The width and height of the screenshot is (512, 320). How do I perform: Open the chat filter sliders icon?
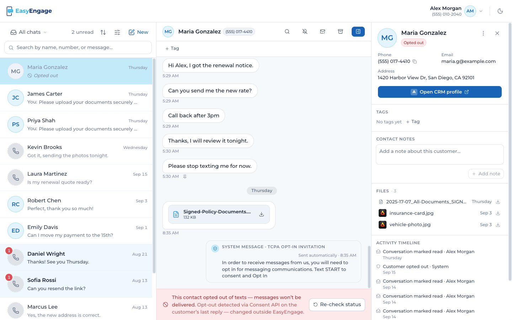click(x=117, y=32)
